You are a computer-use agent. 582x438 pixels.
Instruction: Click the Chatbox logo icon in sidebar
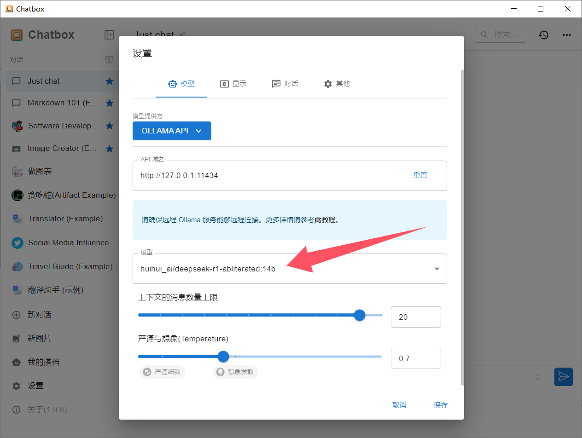point(17,35)
